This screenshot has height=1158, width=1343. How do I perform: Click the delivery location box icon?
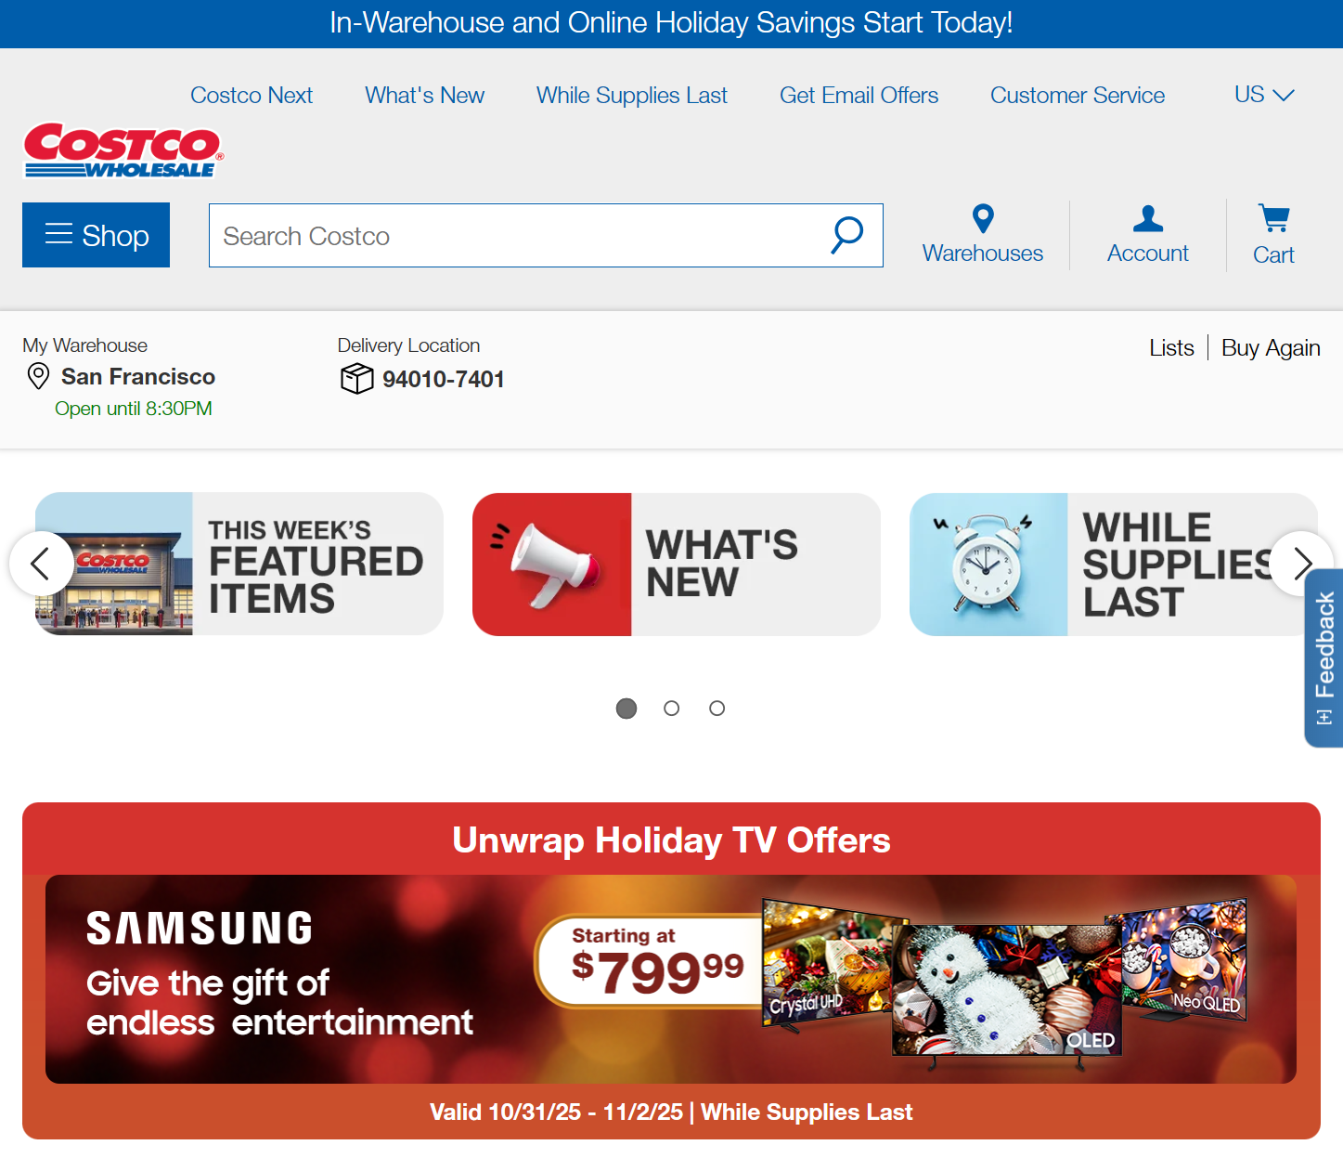pos(356,379)
